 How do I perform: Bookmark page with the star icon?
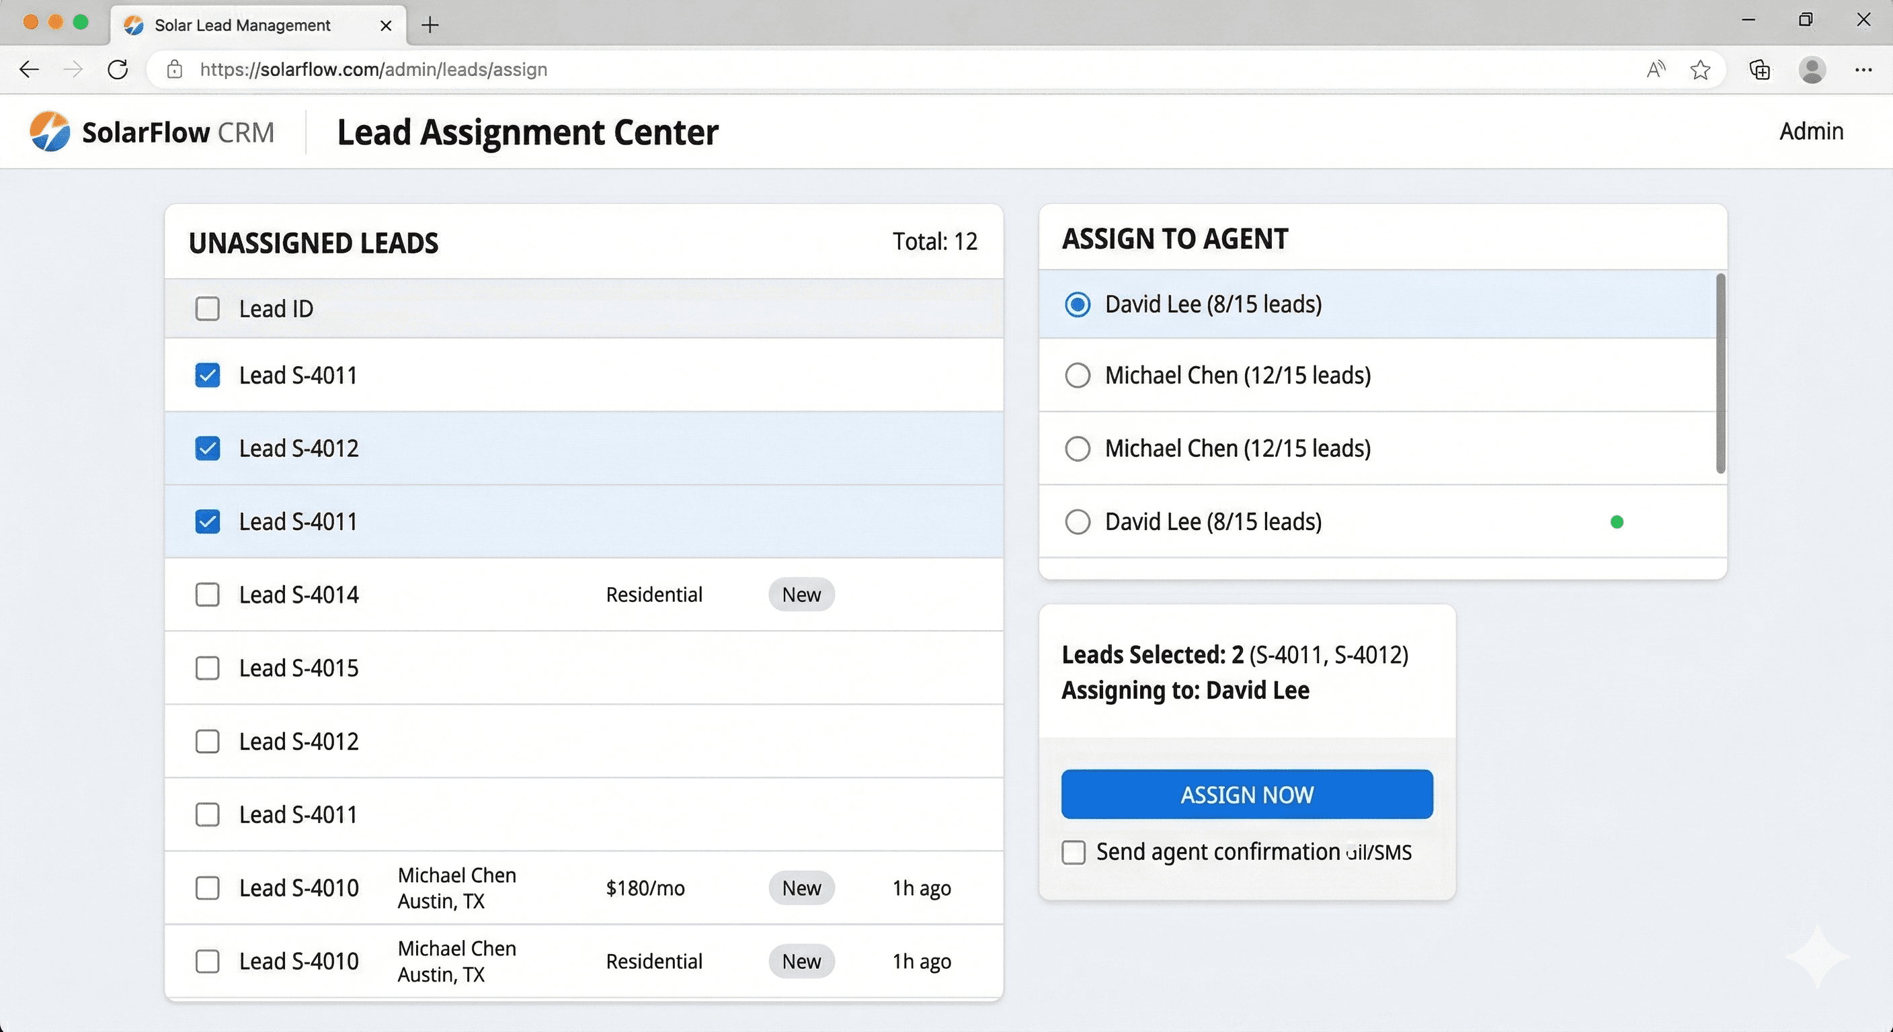(1699, 70)
